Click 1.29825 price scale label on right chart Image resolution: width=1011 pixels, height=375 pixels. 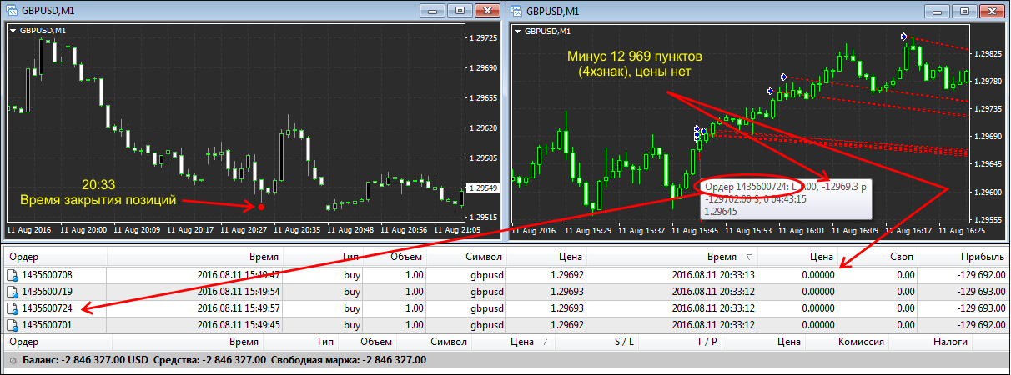pyautogui.click(x=988, y=53)
